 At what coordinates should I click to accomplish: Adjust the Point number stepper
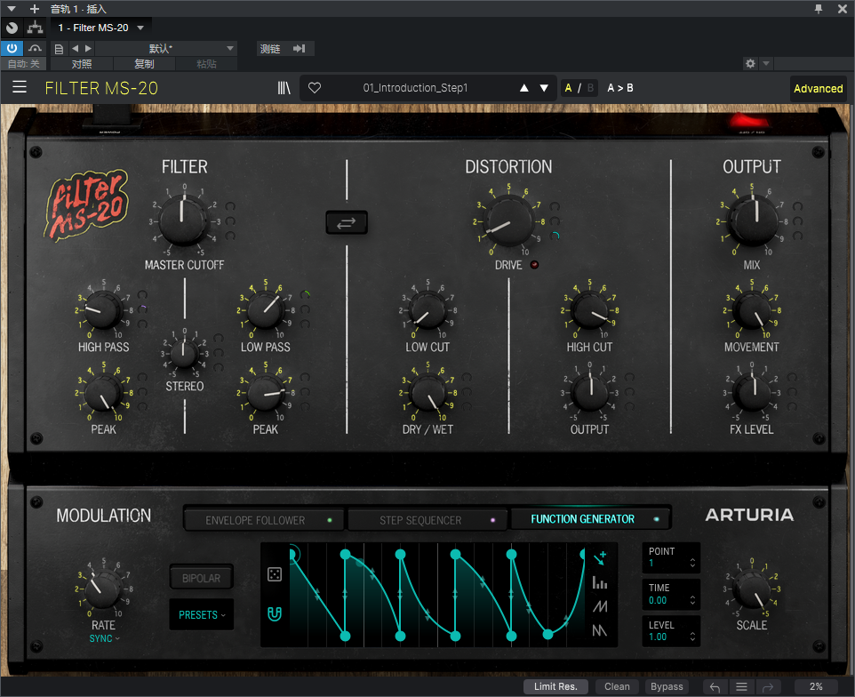tap(692, 563)
